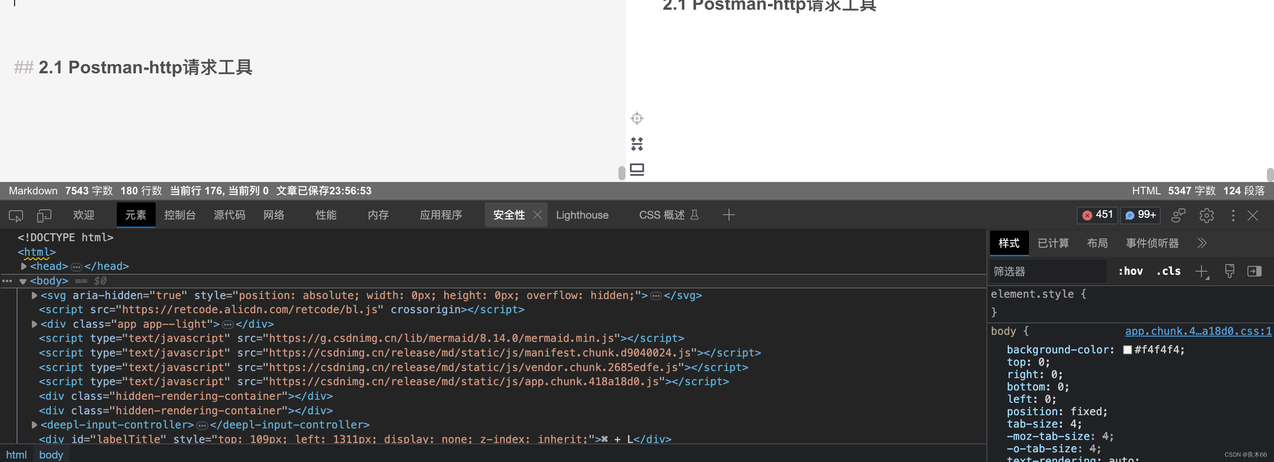Open the 网络 tab
1274x462 pixels.
(274, 215)
